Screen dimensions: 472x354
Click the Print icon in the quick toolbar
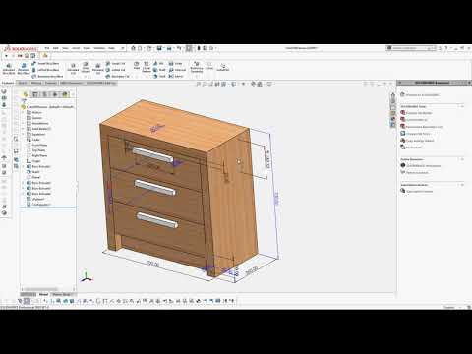169,48
